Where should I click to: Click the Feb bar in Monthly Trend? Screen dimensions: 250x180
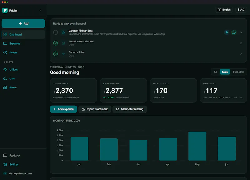click(x=109, y=149)
